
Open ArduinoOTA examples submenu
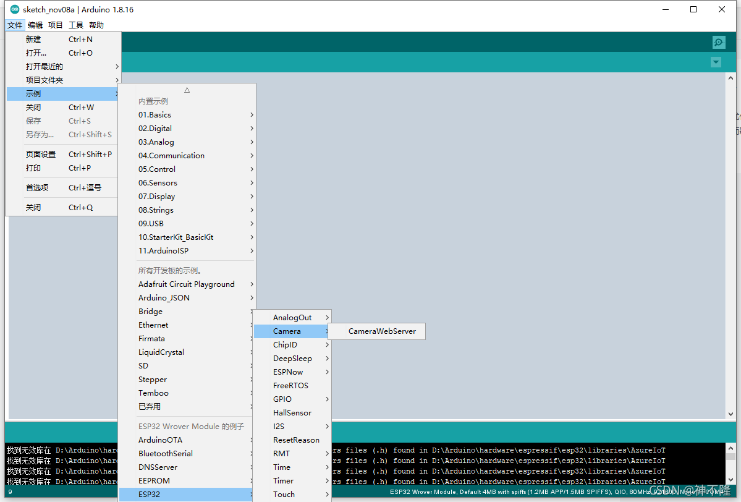[187, 440]
